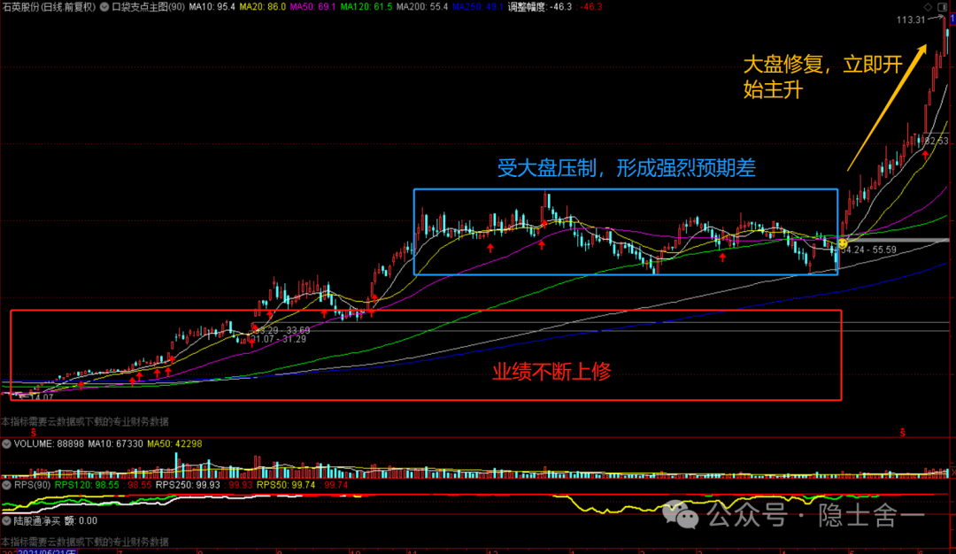Click the green RPS120: 98.55 value
Viewport: 956px width, 554px height.
pos(87,485)
